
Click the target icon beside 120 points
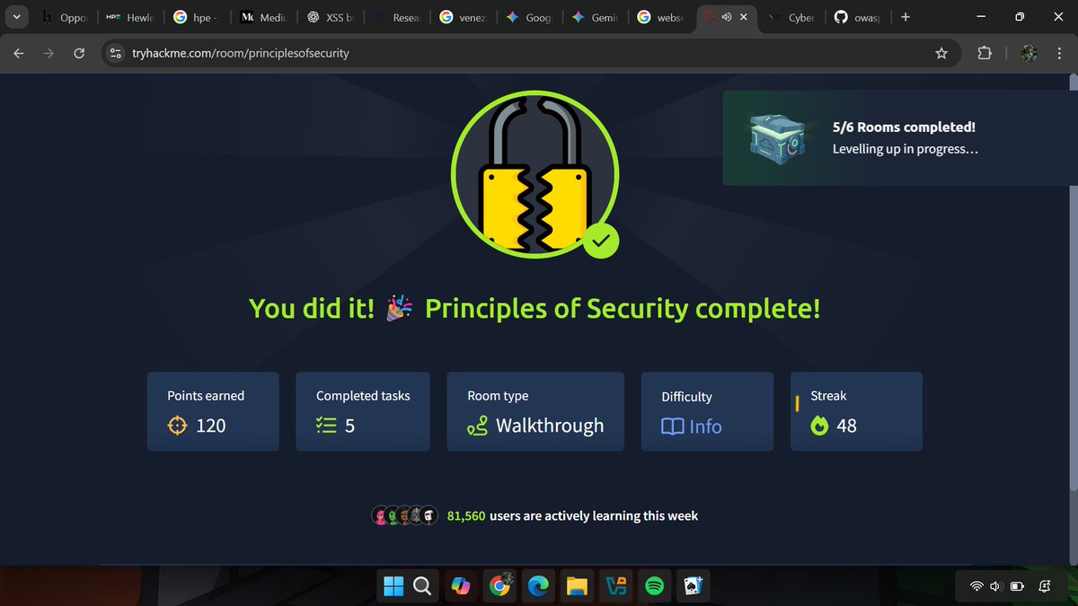coord(178,426)
